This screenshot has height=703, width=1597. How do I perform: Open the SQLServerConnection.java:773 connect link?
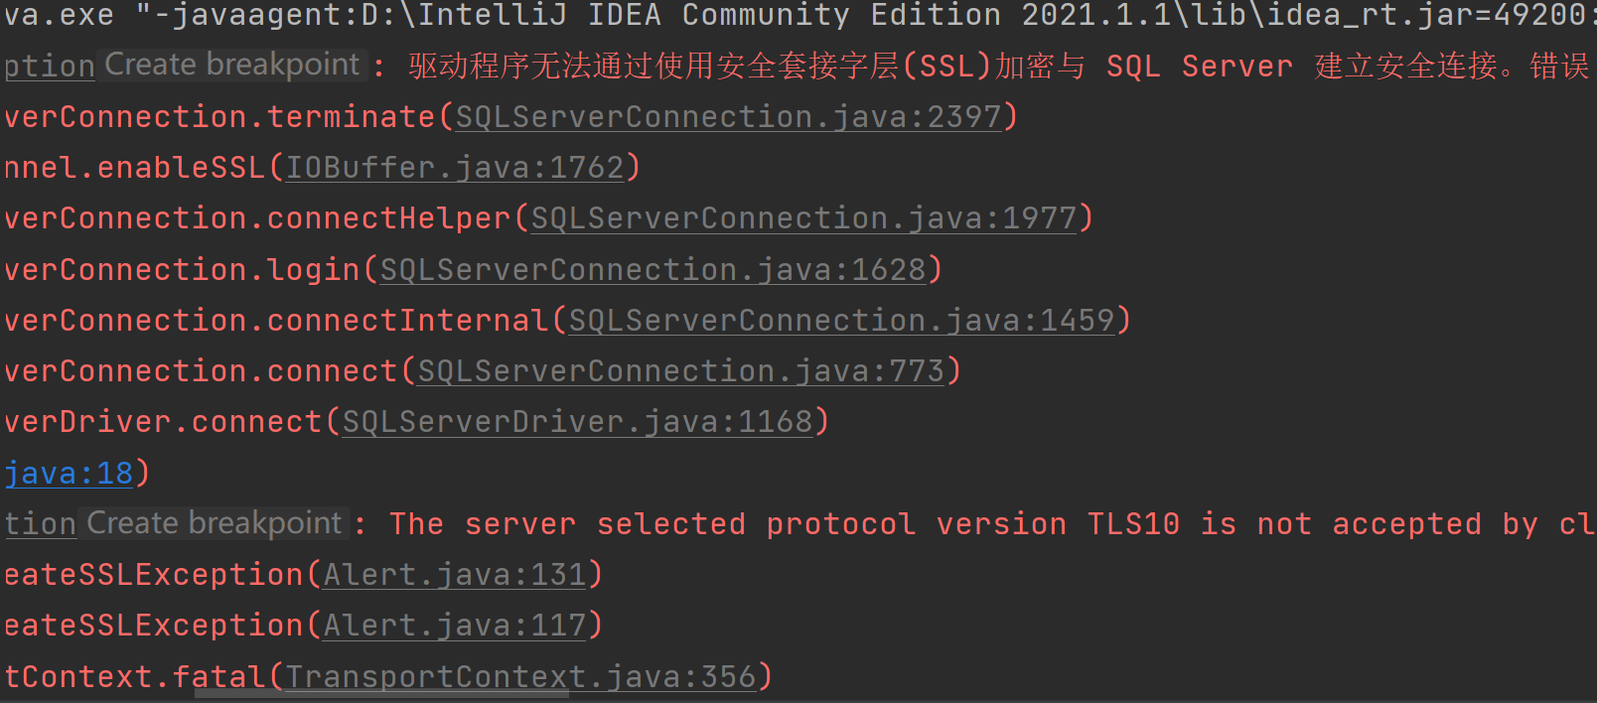tap(680, 371)
